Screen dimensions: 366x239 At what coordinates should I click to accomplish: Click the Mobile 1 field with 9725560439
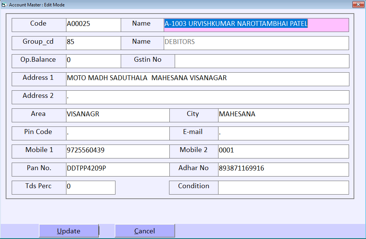coord(118,151)
